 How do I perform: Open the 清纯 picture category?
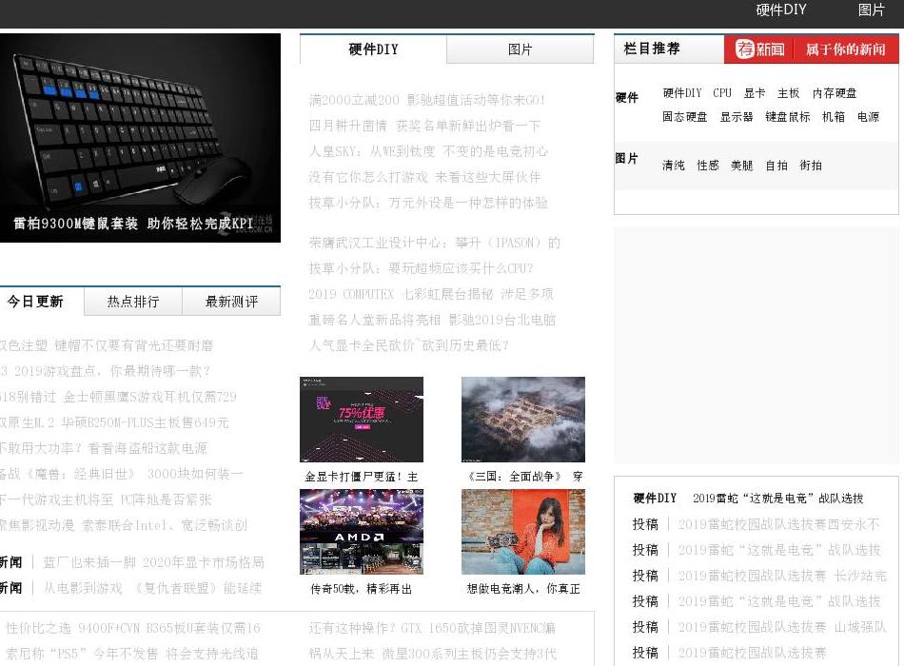pos(674,166)
